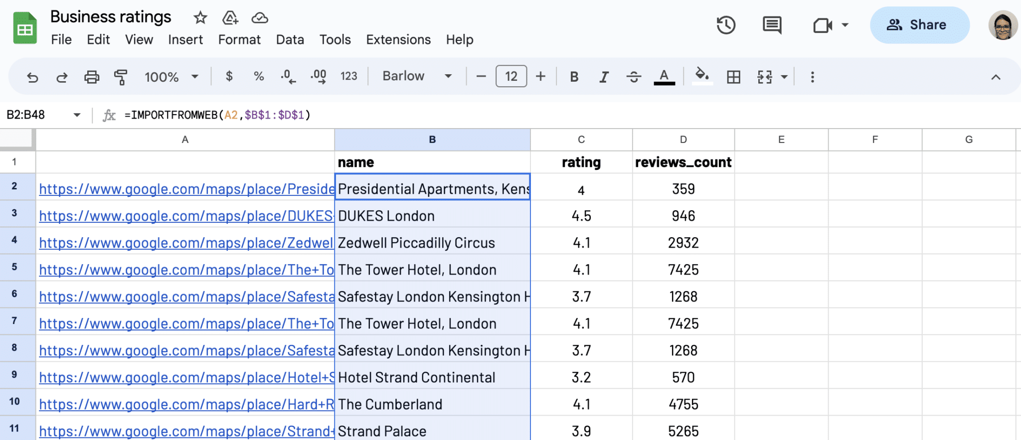Toggle bold formatting
Screen dimensions: 1021x440
(x=574, y=77)
